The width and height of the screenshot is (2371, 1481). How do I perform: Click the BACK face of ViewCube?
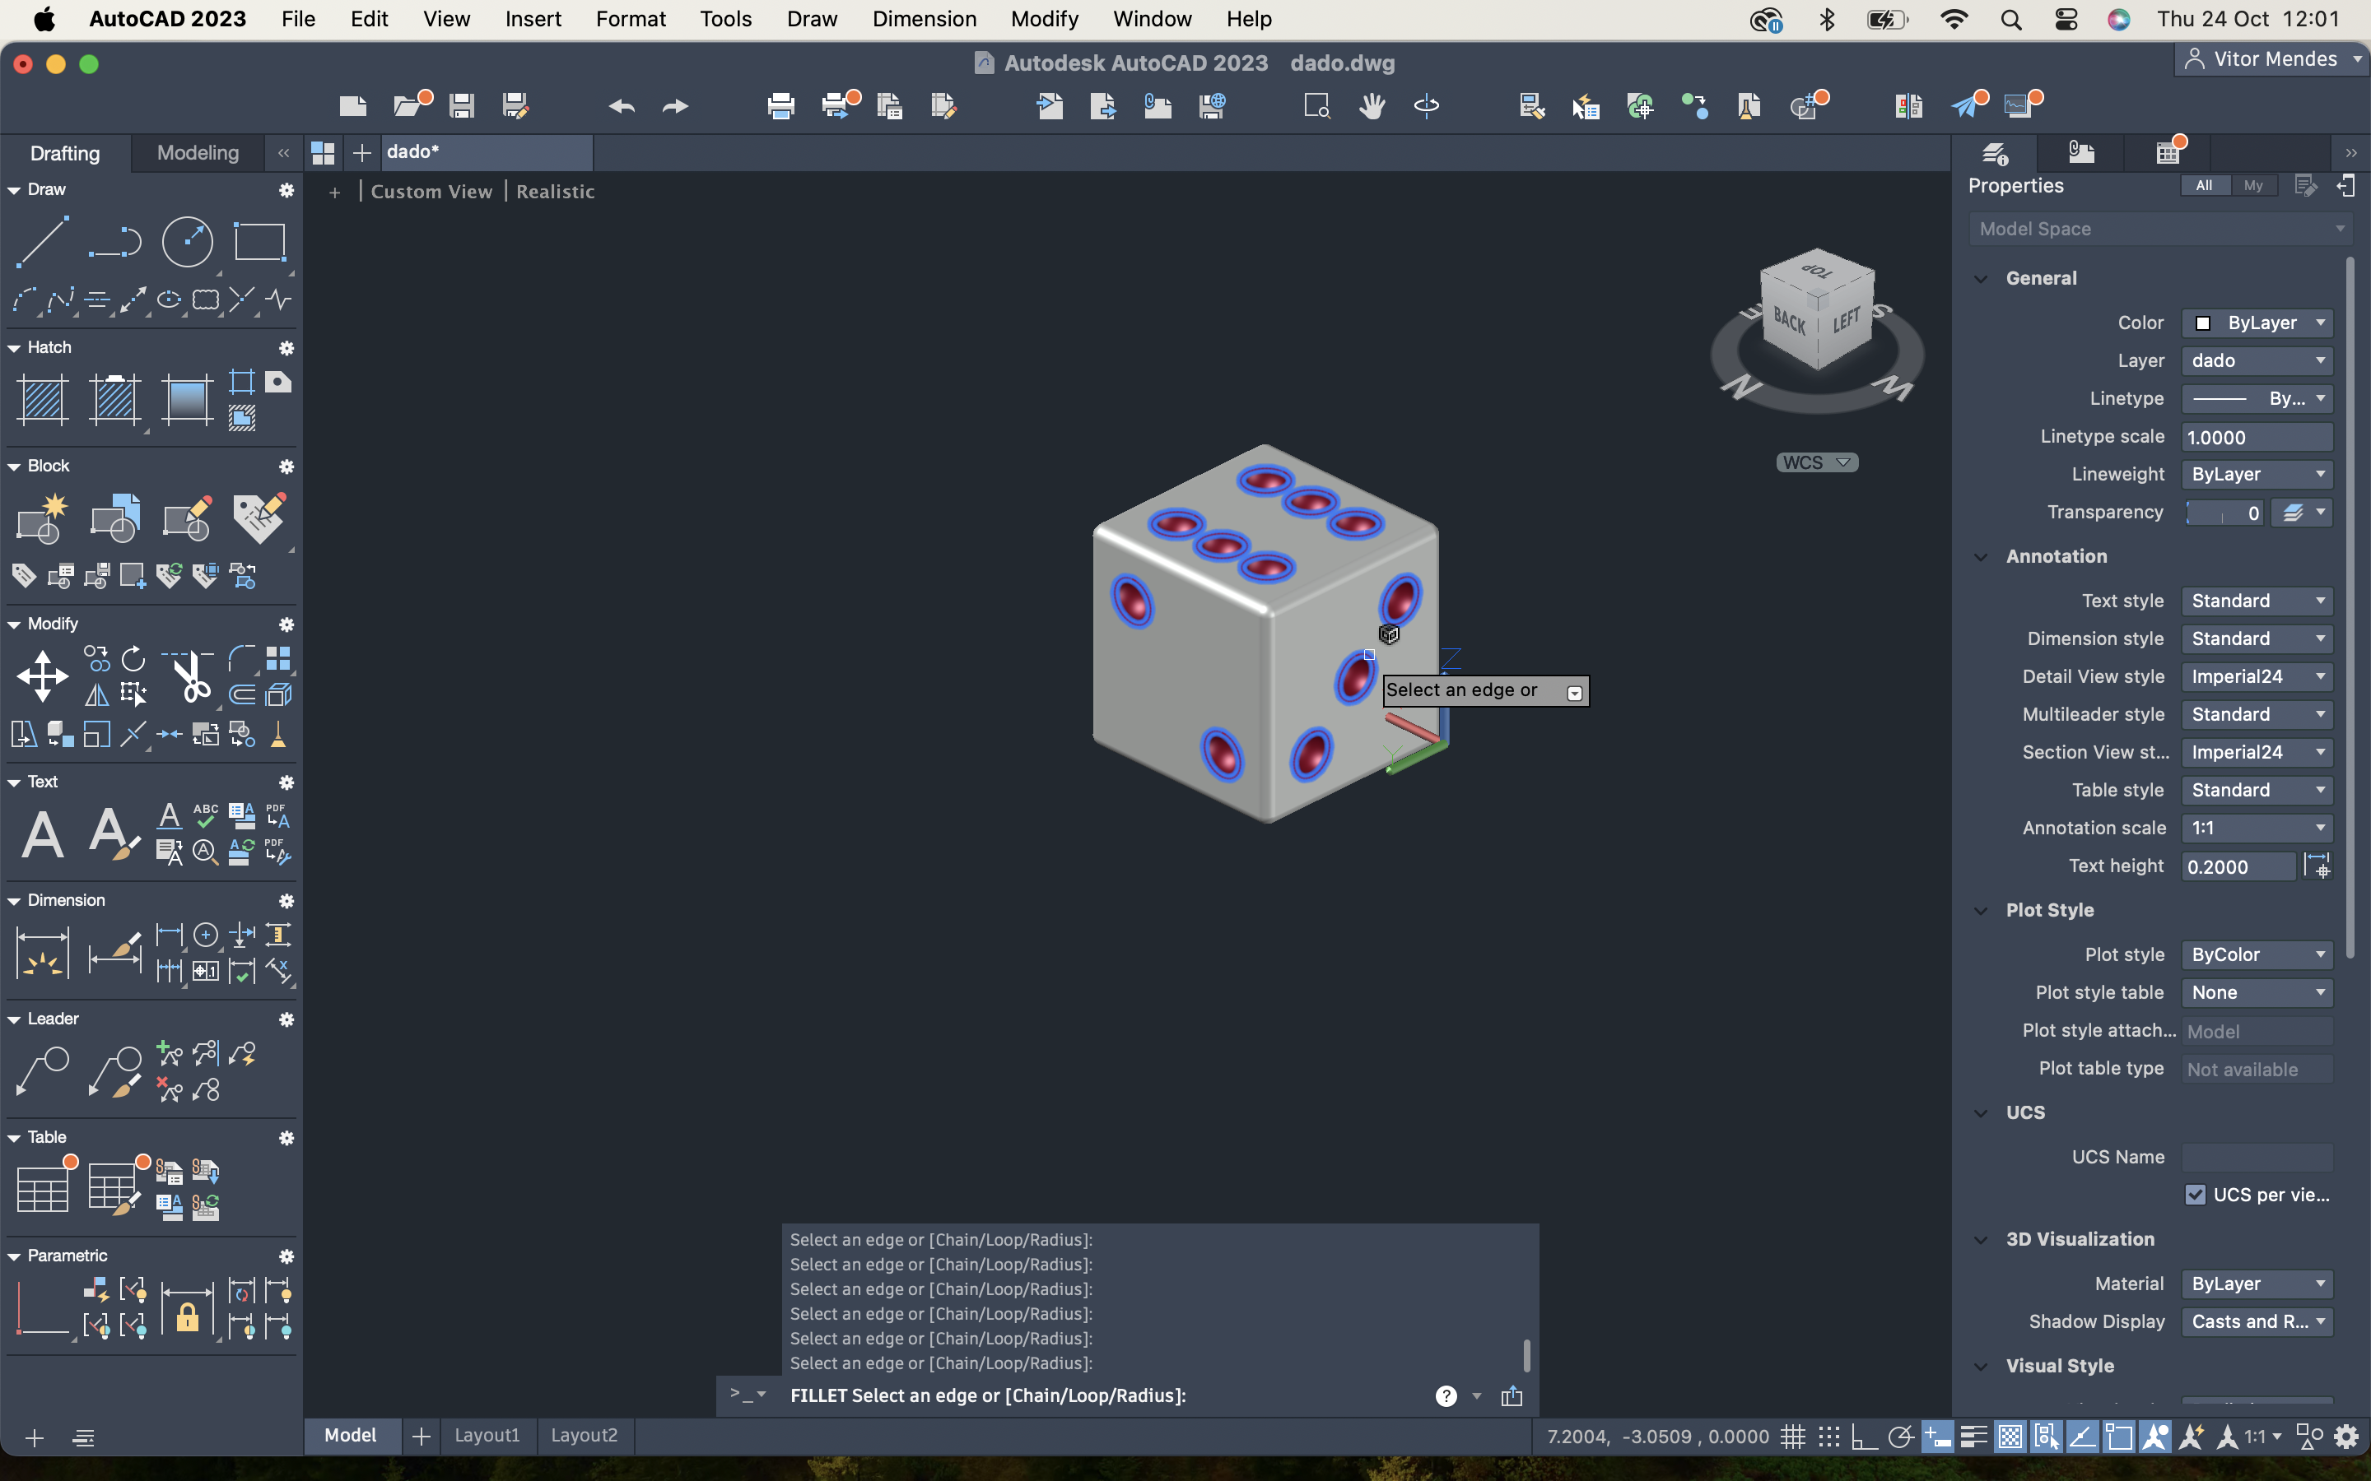tap(1789, 321)
